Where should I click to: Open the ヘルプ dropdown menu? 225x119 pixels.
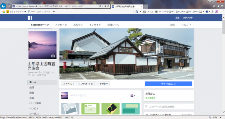coord(186,25)
